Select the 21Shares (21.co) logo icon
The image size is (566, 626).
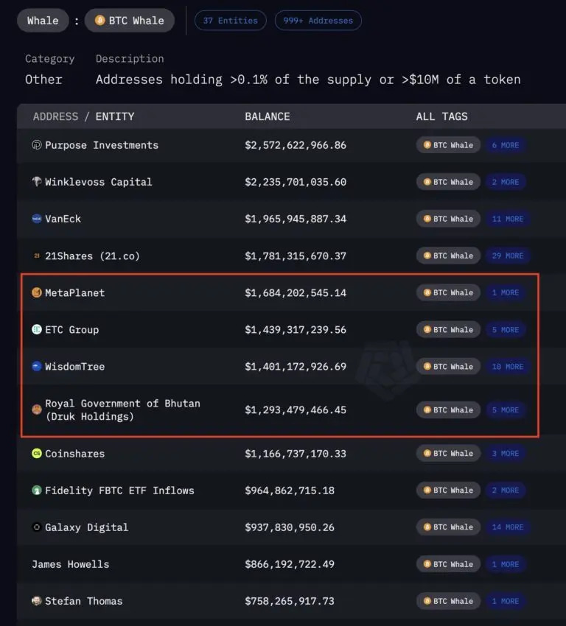point(37,256)
